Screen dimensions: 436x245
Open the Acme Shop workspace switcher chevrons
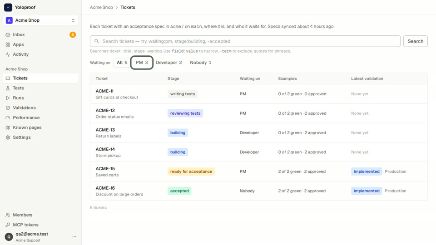pos(73,20)
